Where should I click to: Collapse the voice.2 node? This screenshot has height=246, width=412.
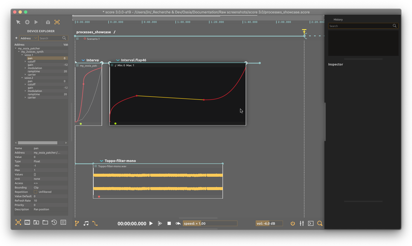[x=22, y=78]
